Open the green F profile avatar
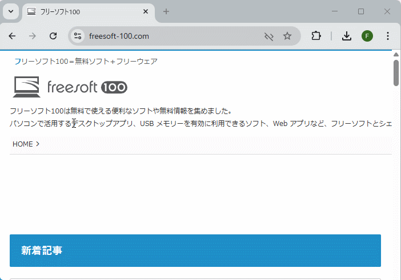This screenshot has width=401, height=280. tap(367, 36)
